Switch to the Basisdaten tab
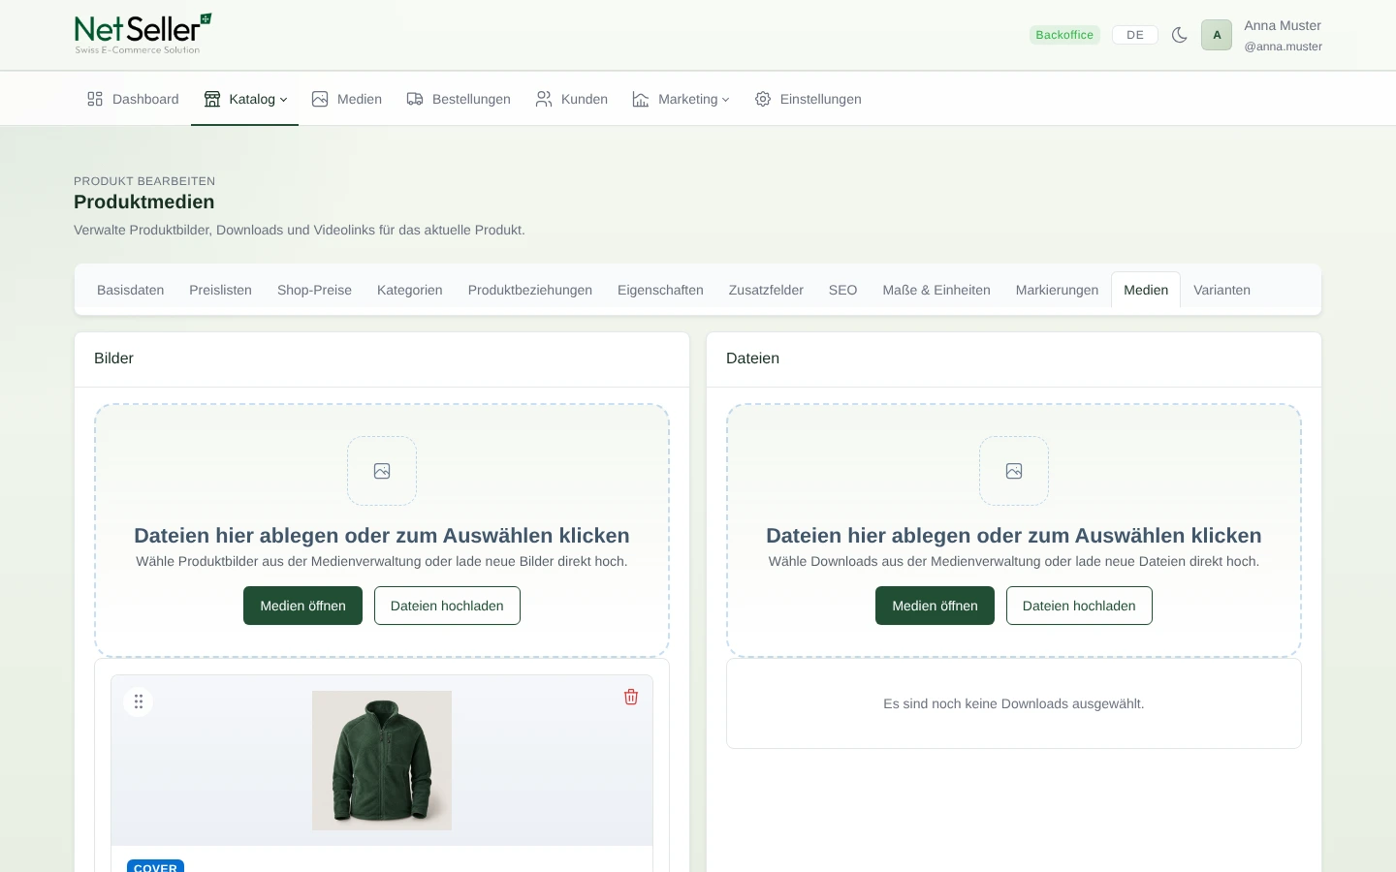 pyautogui.click(x=131, y=290)
